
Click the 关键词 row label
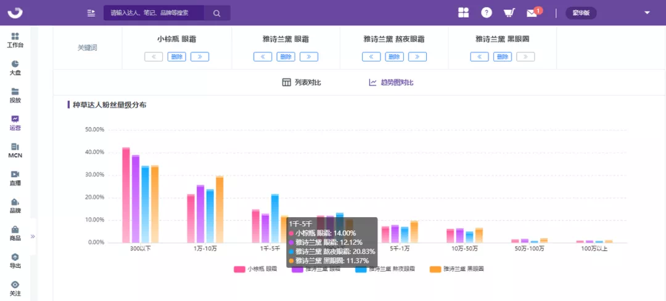click(88, 48)
